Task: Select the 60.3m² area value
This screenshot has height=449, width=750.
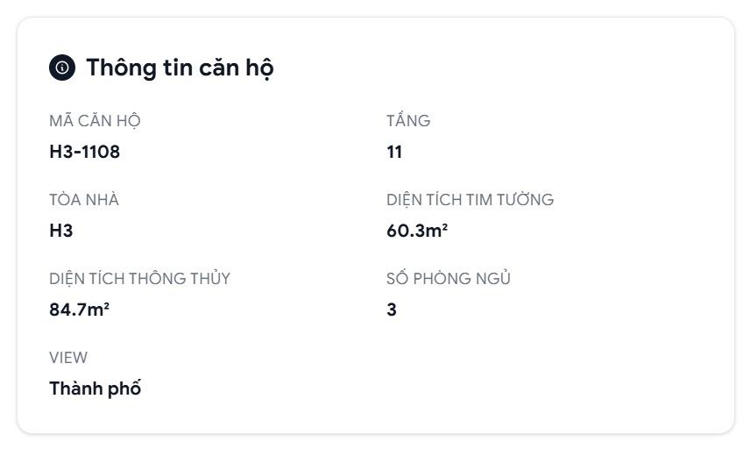Action: (416, 231)
